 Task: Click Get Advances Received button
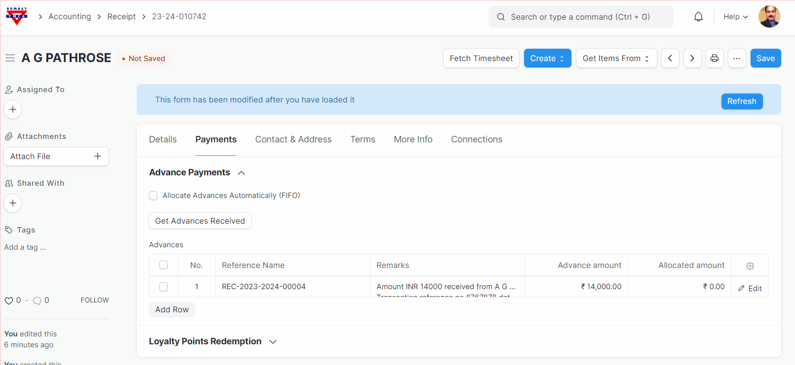coord(200,221)
